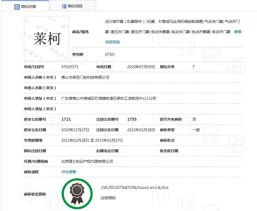
Task: Click the 注册公告期号 field label
Action: pyautogui.click(x=107, y=119)
